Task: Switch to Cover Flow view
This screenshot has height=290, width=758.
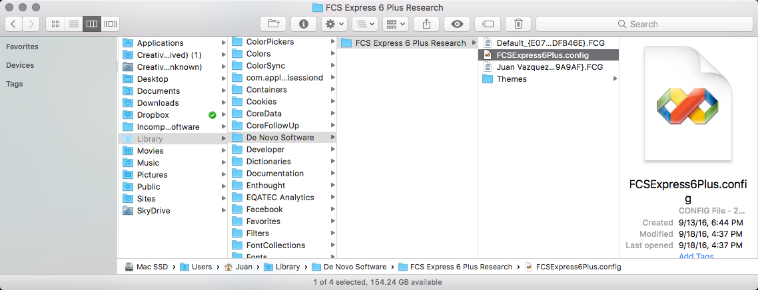Action: 110,24
